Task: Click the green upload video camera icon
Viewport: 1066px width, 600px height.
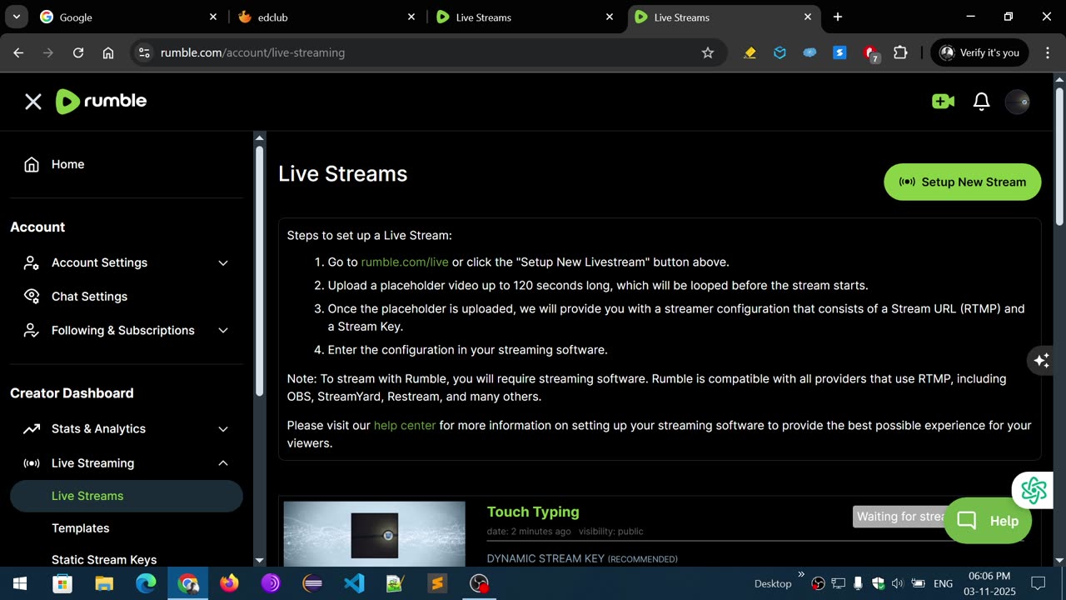Action: click(943, 102)
